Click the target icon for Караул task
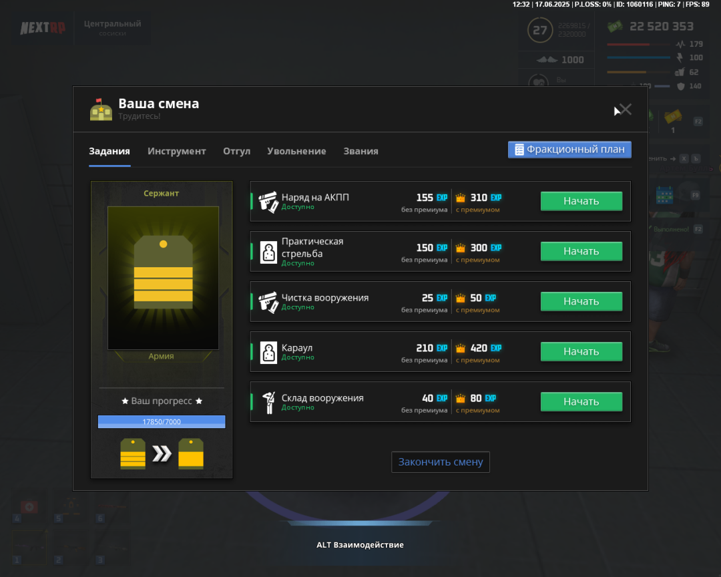The width and height of the screenshot is (721, 577). coord(268,352)
